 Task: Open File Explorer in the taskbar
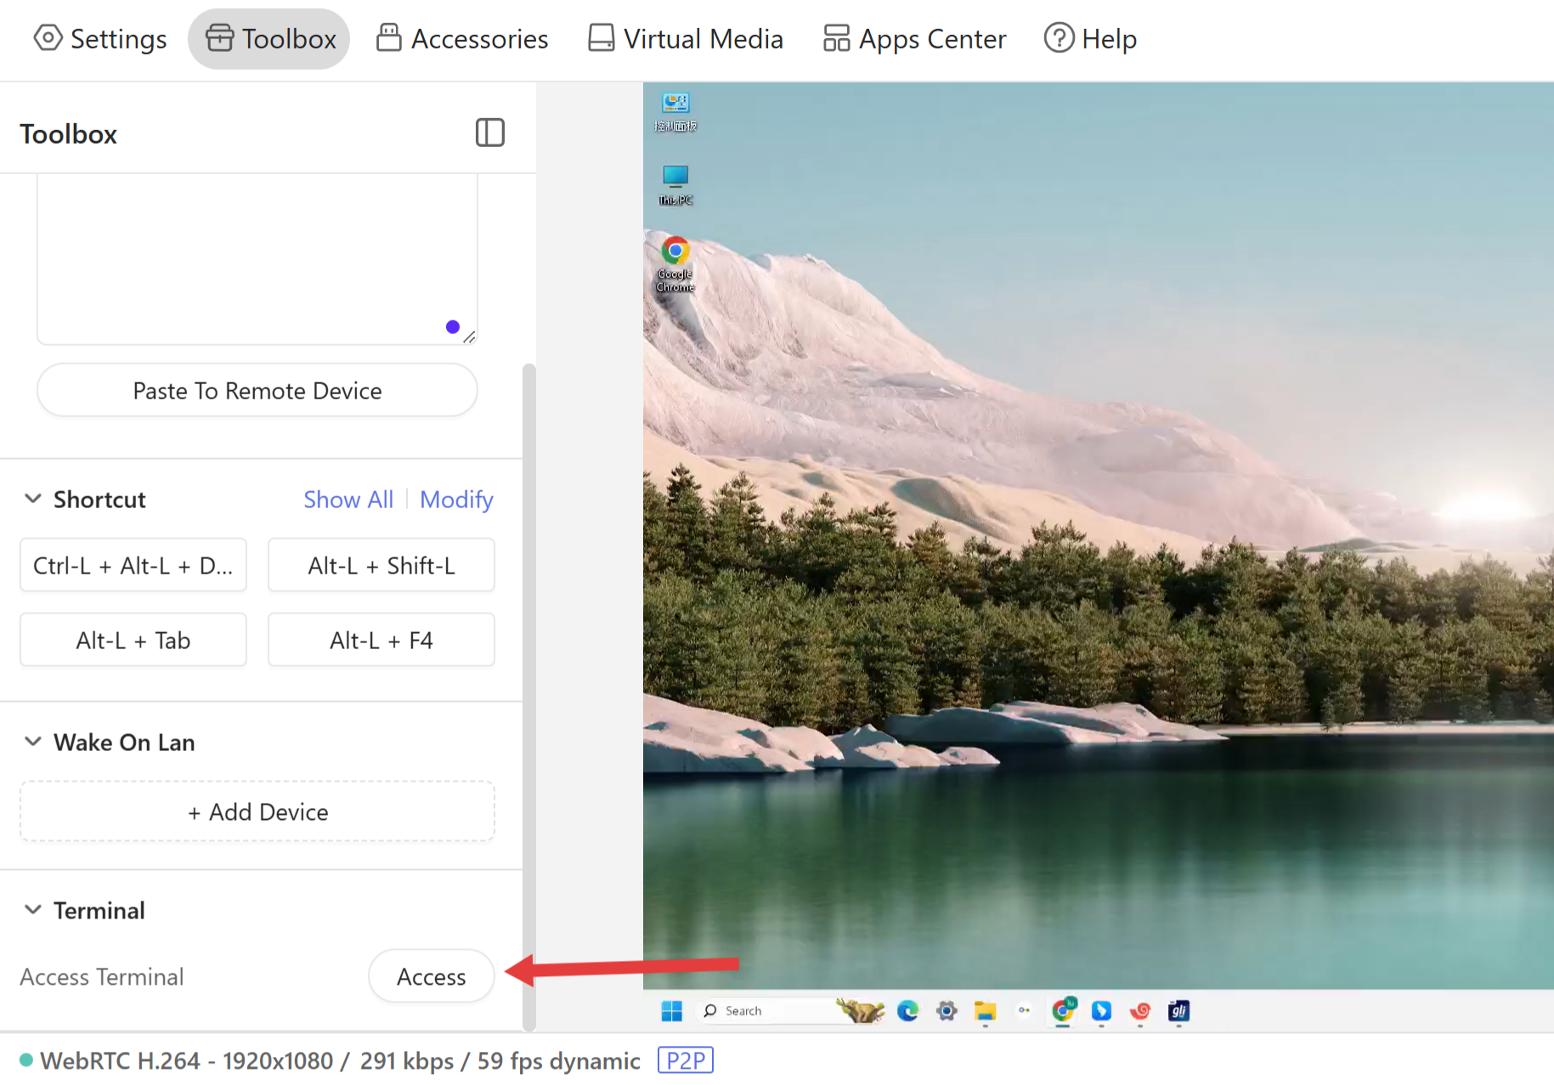985,1011
